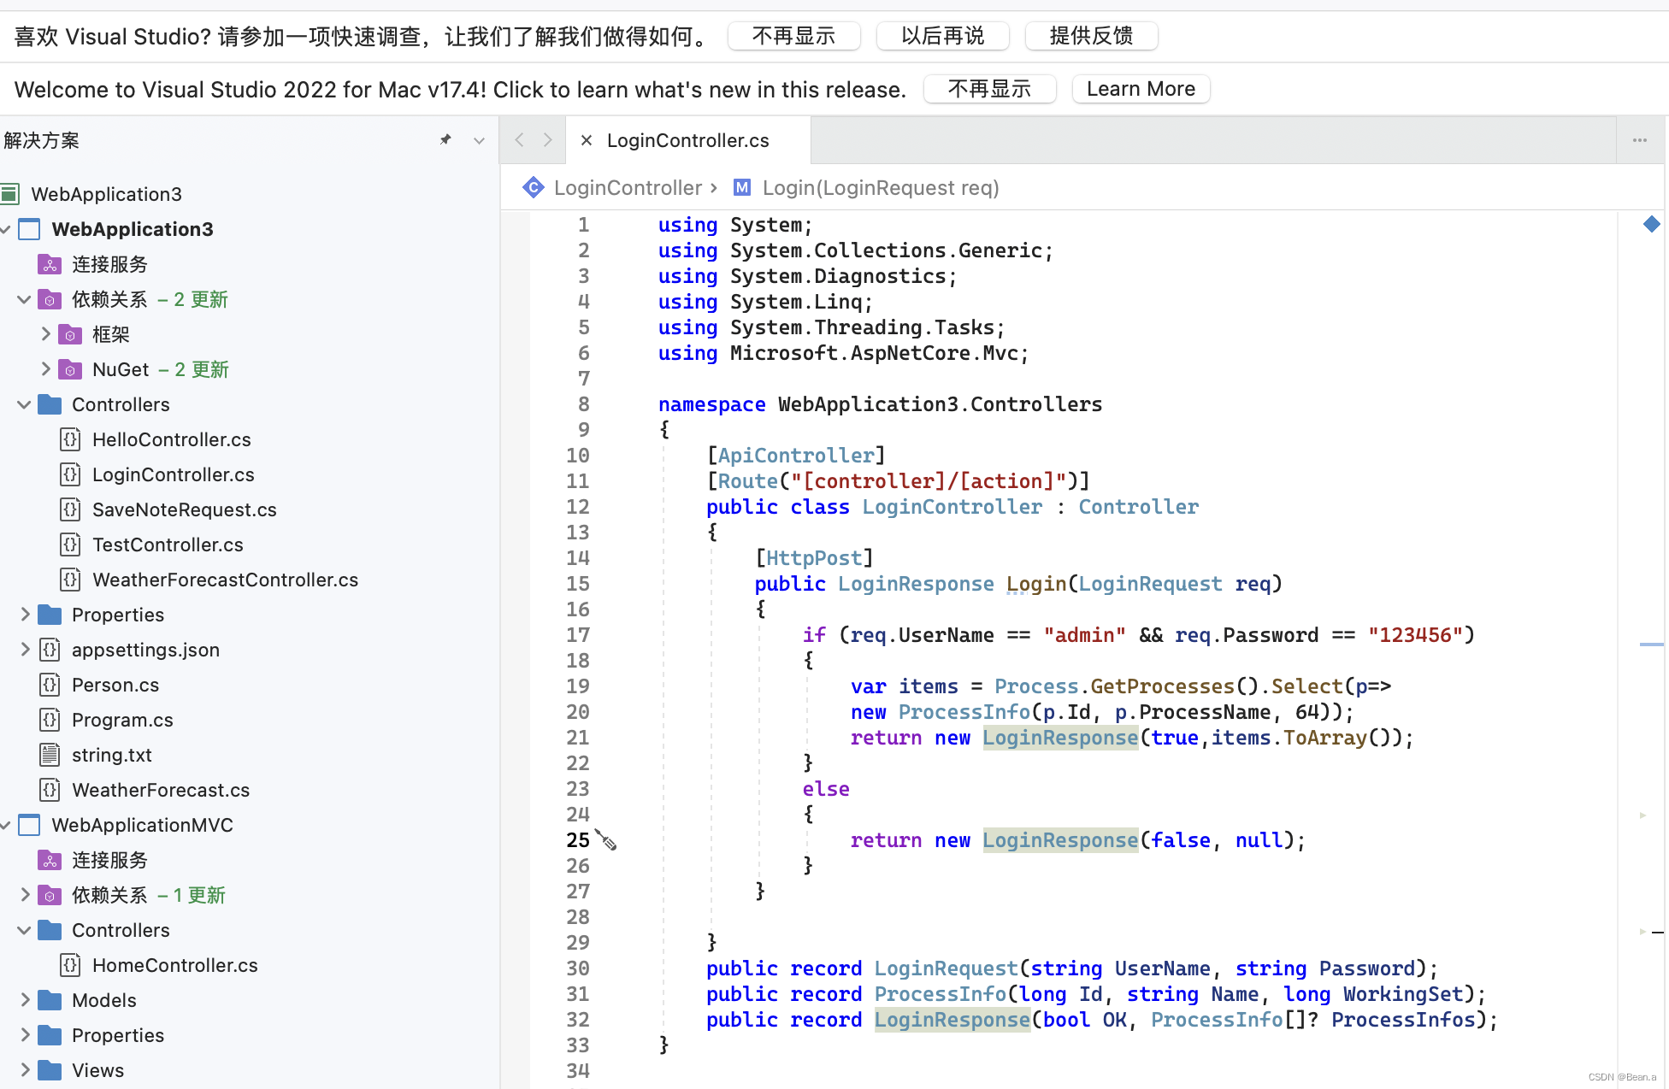Viewport: 1669px width, 1089px height.
Task: Open the solution panel options dropdown
Action: click(x=479, y=140)
